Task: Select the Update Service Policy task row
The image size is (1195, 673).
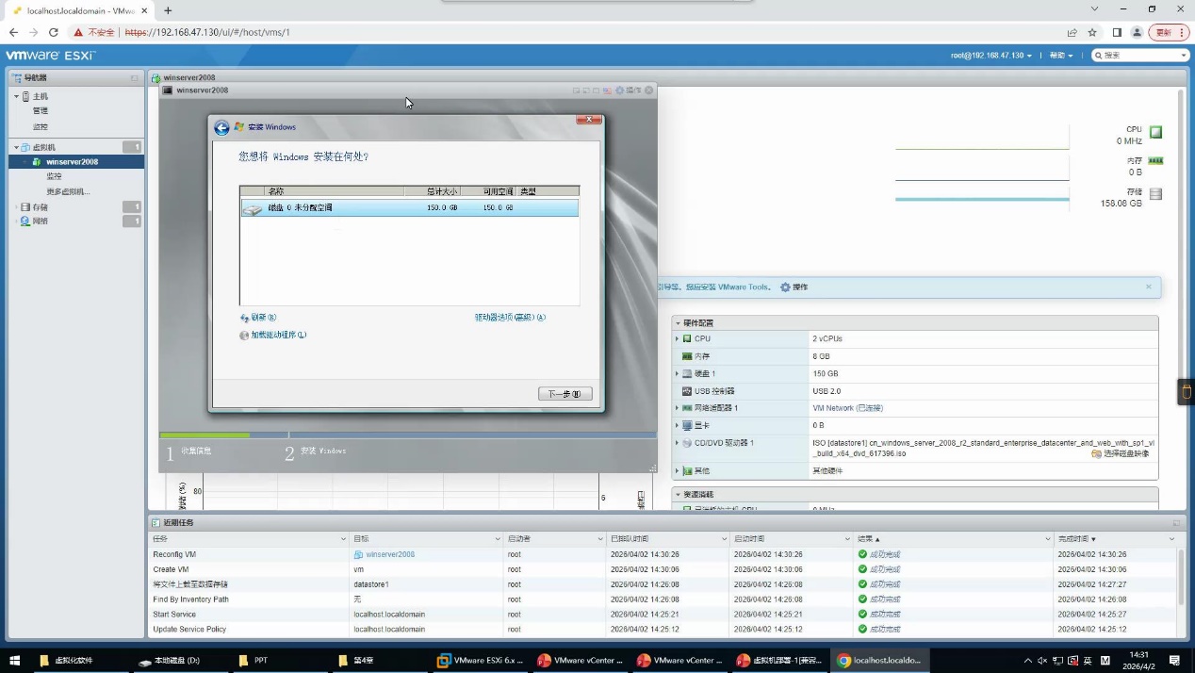Action: click(x=663, y=629)
